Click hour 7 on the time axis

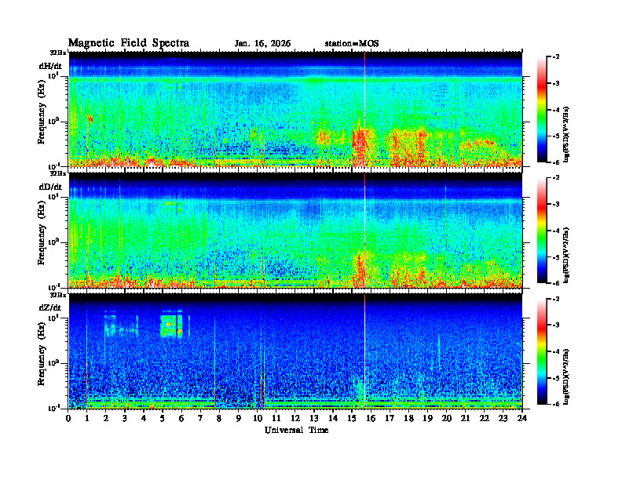pos(200,418)
